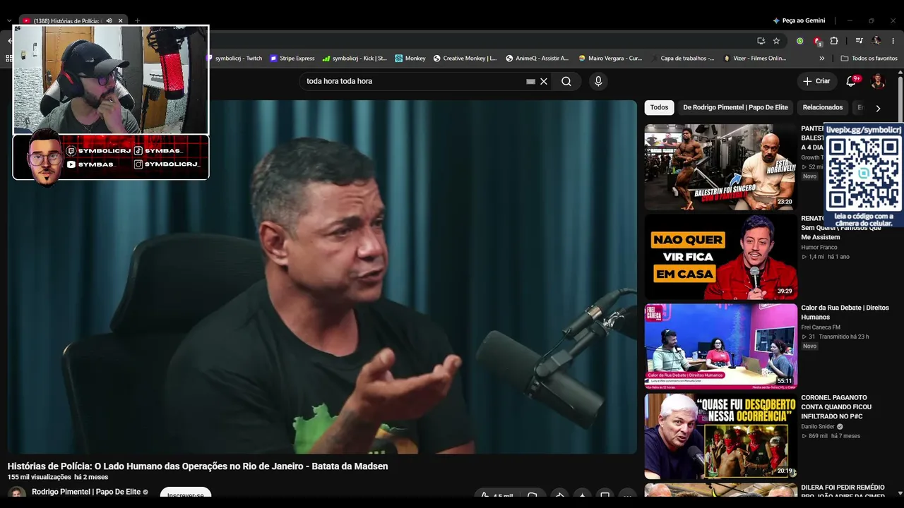Click the red shield extension icon
This screenshot has width=904, height=508.
click(817, 41)
